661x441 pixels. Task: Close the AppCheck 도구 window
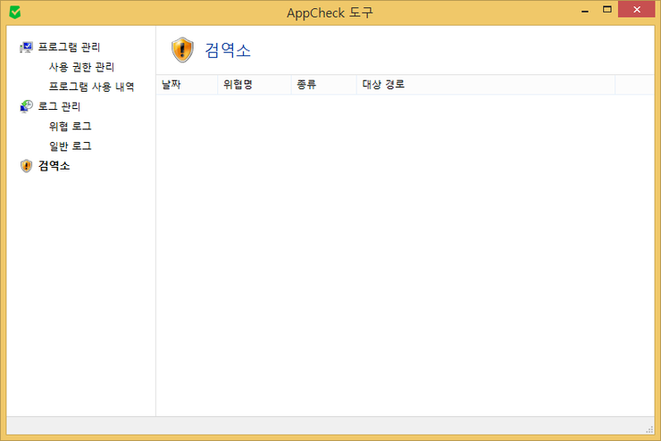tap(637, 9)
